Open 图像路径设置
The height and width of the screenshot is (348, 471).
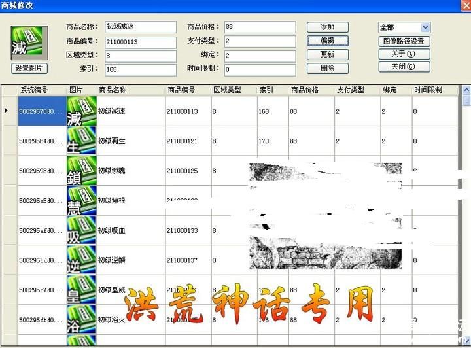pyautogui.click(x=404, y=41)
